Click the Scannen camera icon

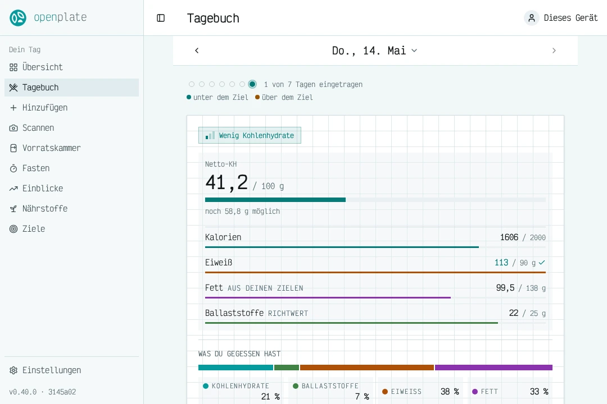point(13,128)
